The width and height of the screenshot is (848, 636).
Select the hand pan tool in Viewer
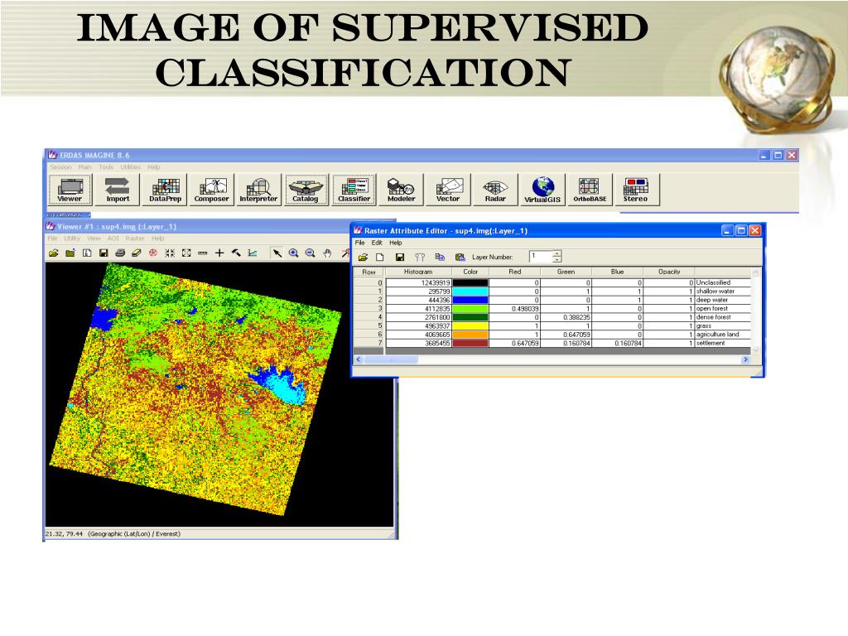(327, 253)
